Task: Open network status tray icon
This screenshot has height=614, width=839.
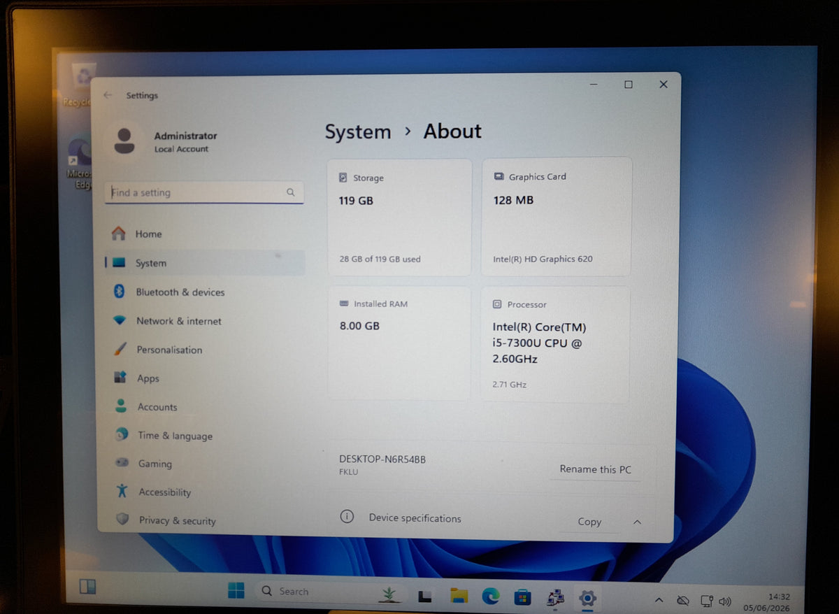Action: point(707,601)
